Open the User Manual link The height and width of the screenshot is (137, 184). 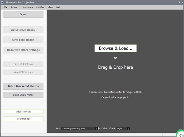[x=23, y=119]
